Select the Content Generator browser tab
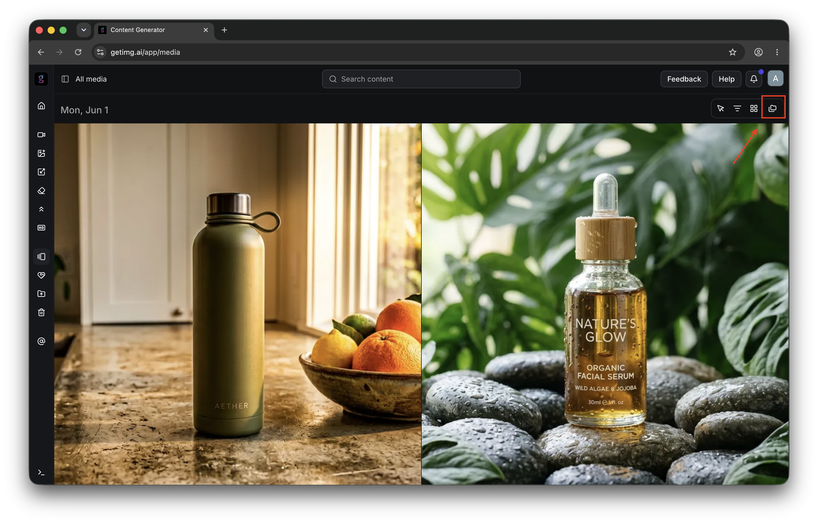The image size is (818, 523). (154, 30)
